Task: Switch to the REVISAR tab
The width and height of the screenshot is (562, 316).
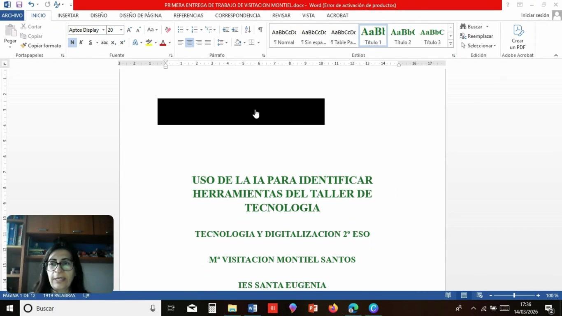Action: point(281,16)
